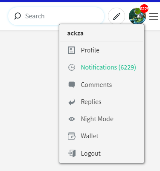Focus the Search input field
The image size is (160, 171).
(56, 16)
